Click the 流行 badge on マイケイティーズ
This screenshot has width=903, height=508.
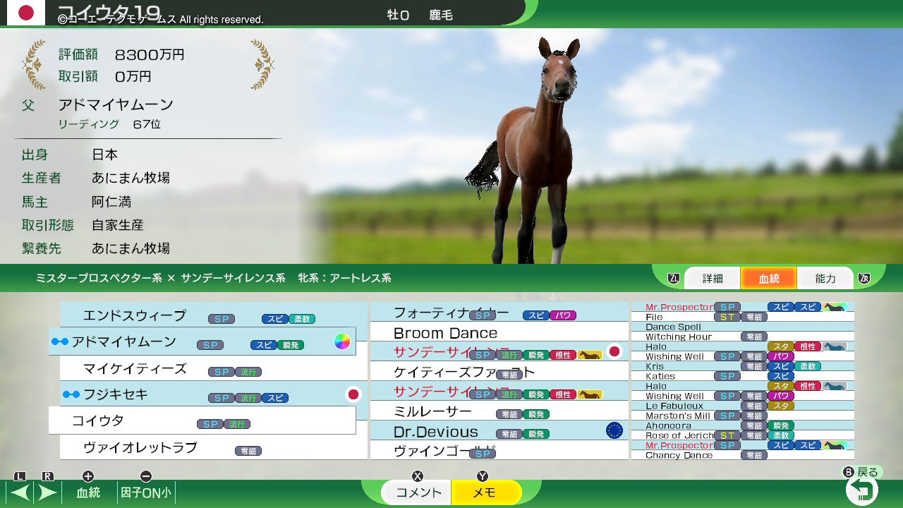pyautogui.click(x=248, y=372)
